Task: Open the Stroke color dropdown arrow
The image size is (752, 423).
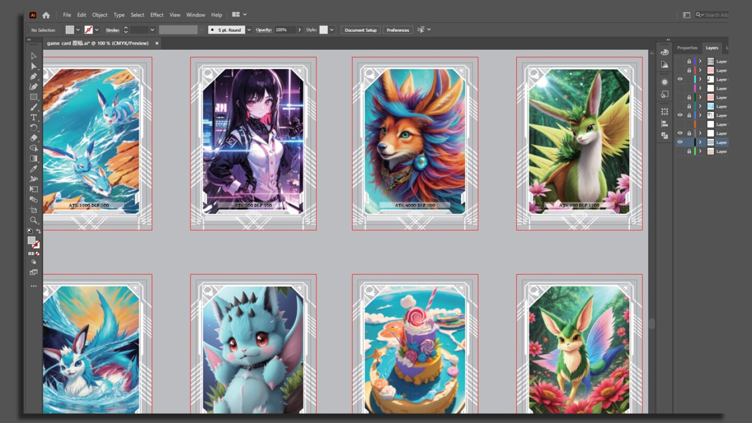Action: click(x=97, y=30)
